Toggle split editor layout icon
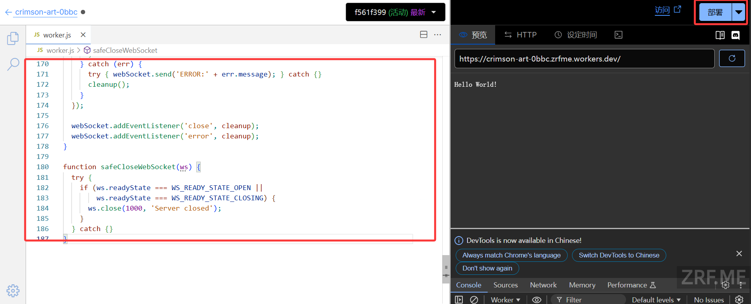Screen dimensions: 751x304 pyautogui.click(x=424, y=35)
